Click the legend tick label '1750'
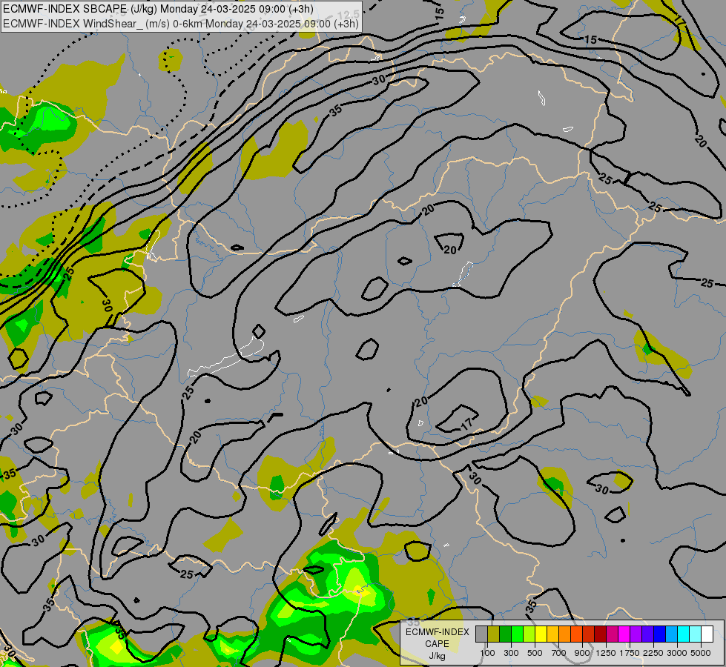This screenshot has height=667, width=726. (x=630, y=653)
